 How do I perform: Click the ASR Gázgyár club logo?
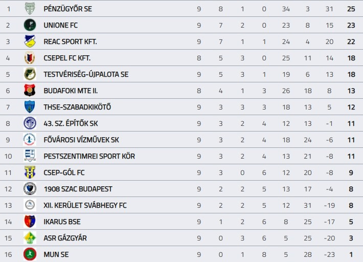pyautogui.click(x=30, y=238)
